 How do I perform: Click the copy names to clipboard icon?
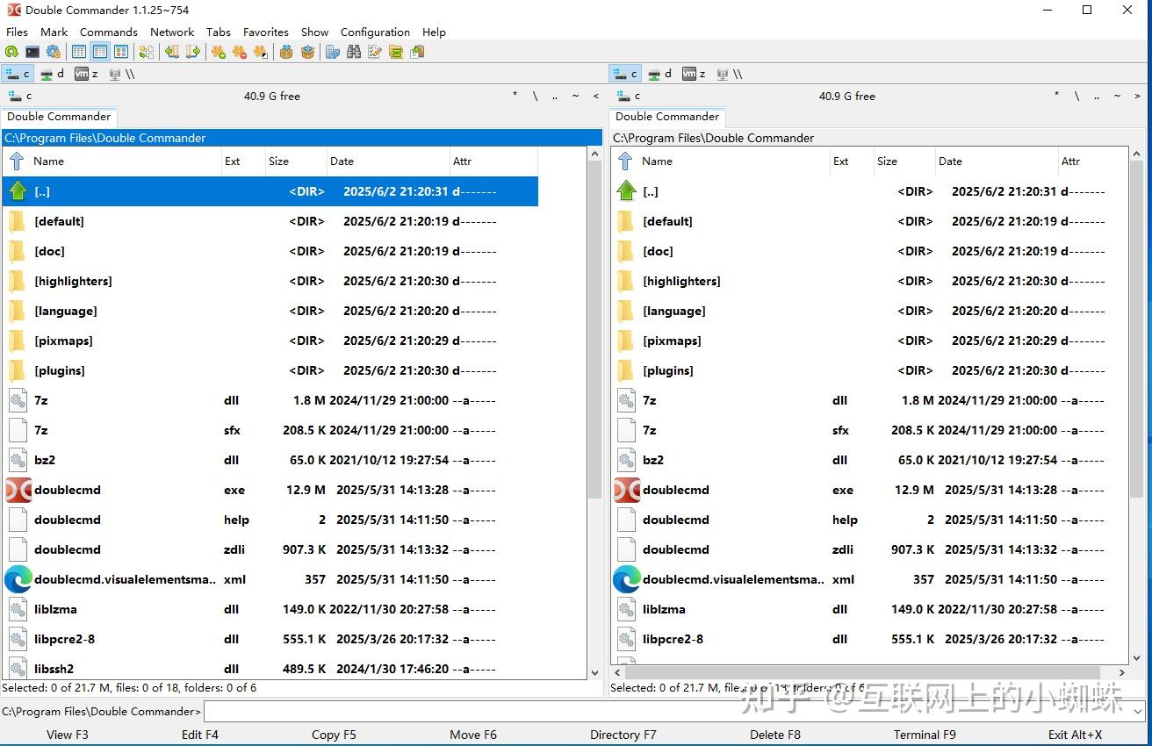coord(417,52)
